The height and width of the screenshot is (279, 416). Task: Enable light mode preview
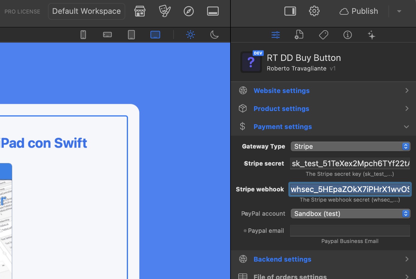click(x=191, y=35)
